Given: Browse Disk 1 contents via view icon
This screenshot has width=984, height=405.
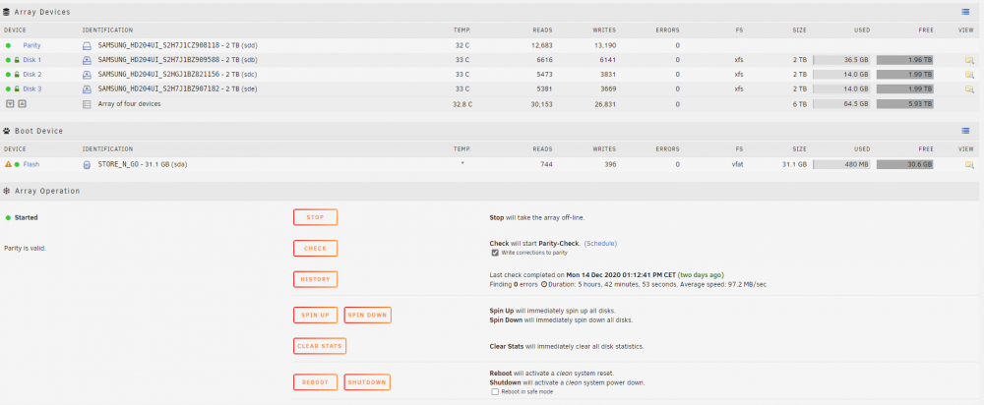Looking at the screenshot, I should (x=969, y=60).
